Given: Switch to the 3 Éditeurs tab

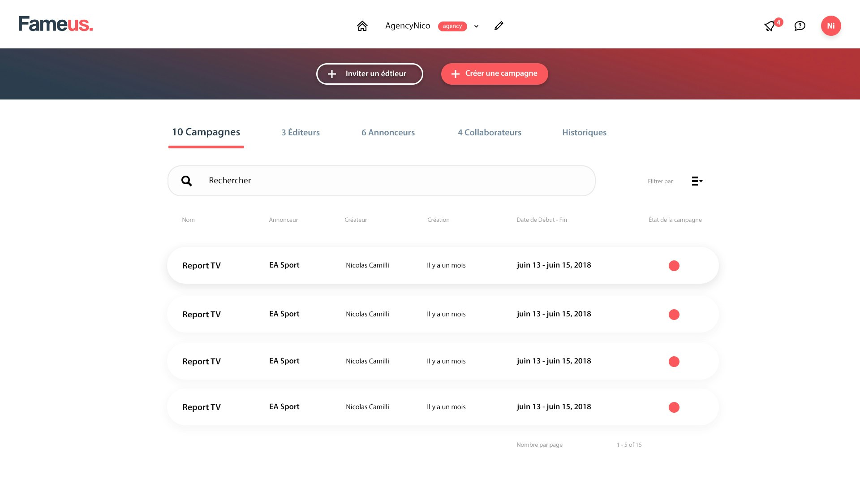Looking at the screenshot, I should pyautogui.click(x=300, y=133).
